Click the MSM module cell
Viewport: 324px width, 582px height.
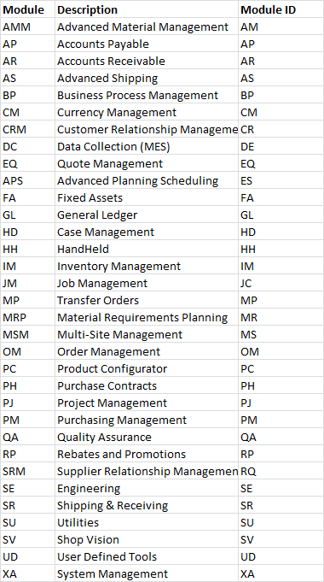pyautogui.click(x=28, y=334)
